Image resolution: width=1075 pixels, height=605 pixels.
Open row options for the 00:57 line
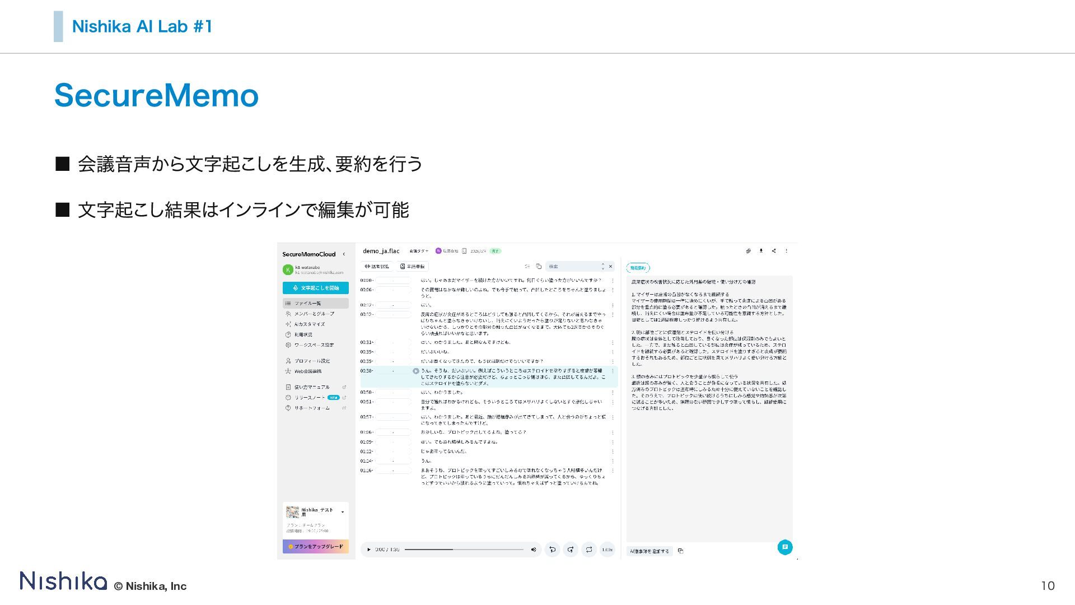(613, 417)
